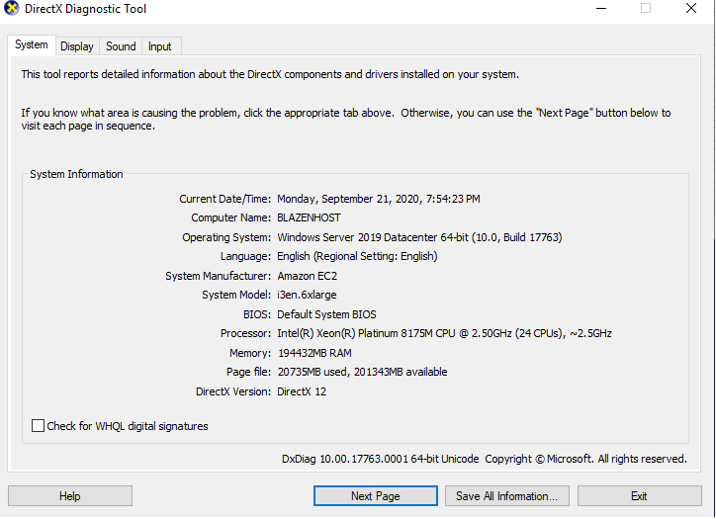The width and height of the screenshot is (716, 519).
Task: Click the 'Default System BIOS' value
Action: [326, 314]
